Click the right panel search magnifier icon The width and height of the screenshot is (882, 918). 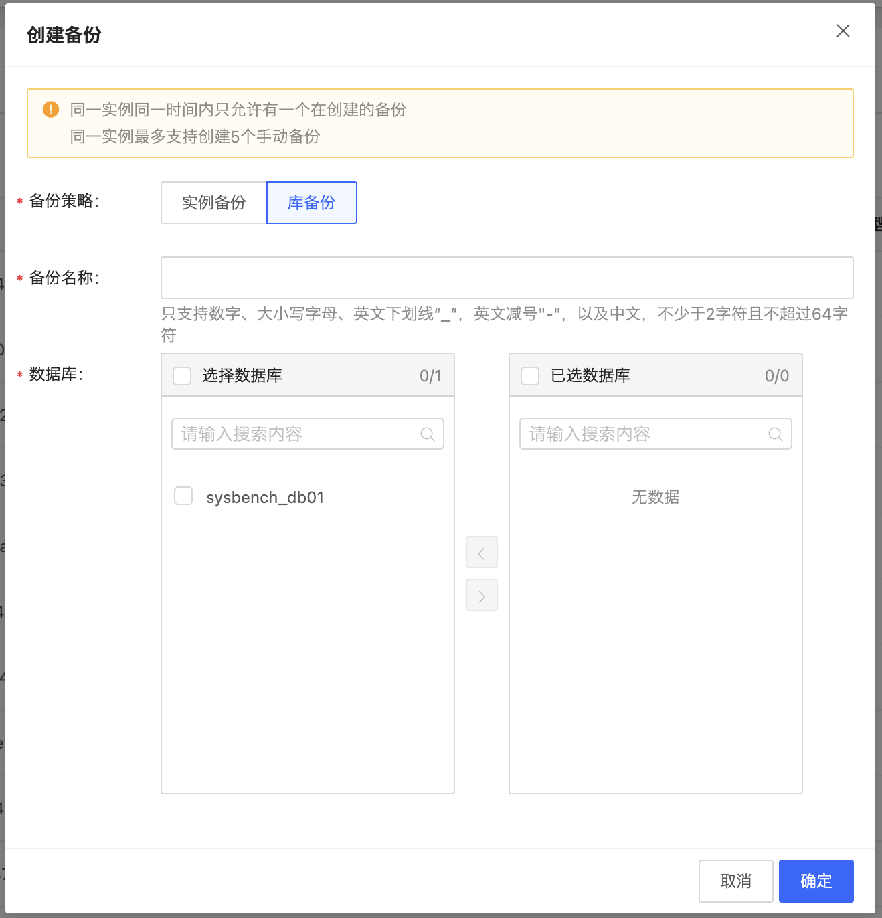[x=776, y=434]
